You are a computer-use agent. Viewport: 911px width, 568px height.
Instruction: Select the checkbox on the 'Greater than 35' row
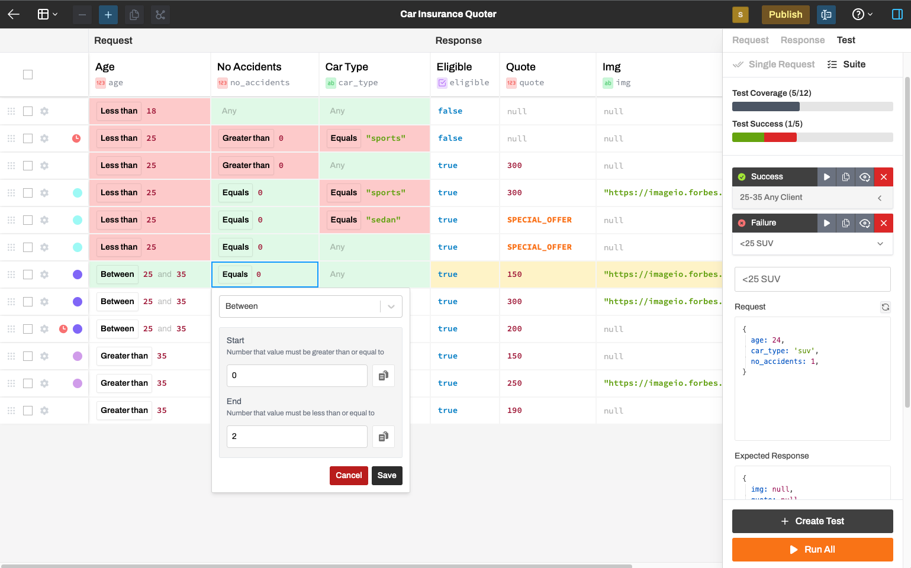pos(27,356)
